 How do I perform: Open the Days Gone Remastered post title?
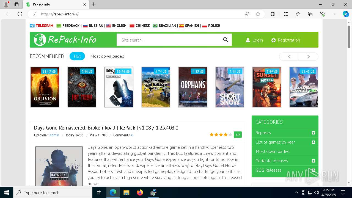click(106, 128)
